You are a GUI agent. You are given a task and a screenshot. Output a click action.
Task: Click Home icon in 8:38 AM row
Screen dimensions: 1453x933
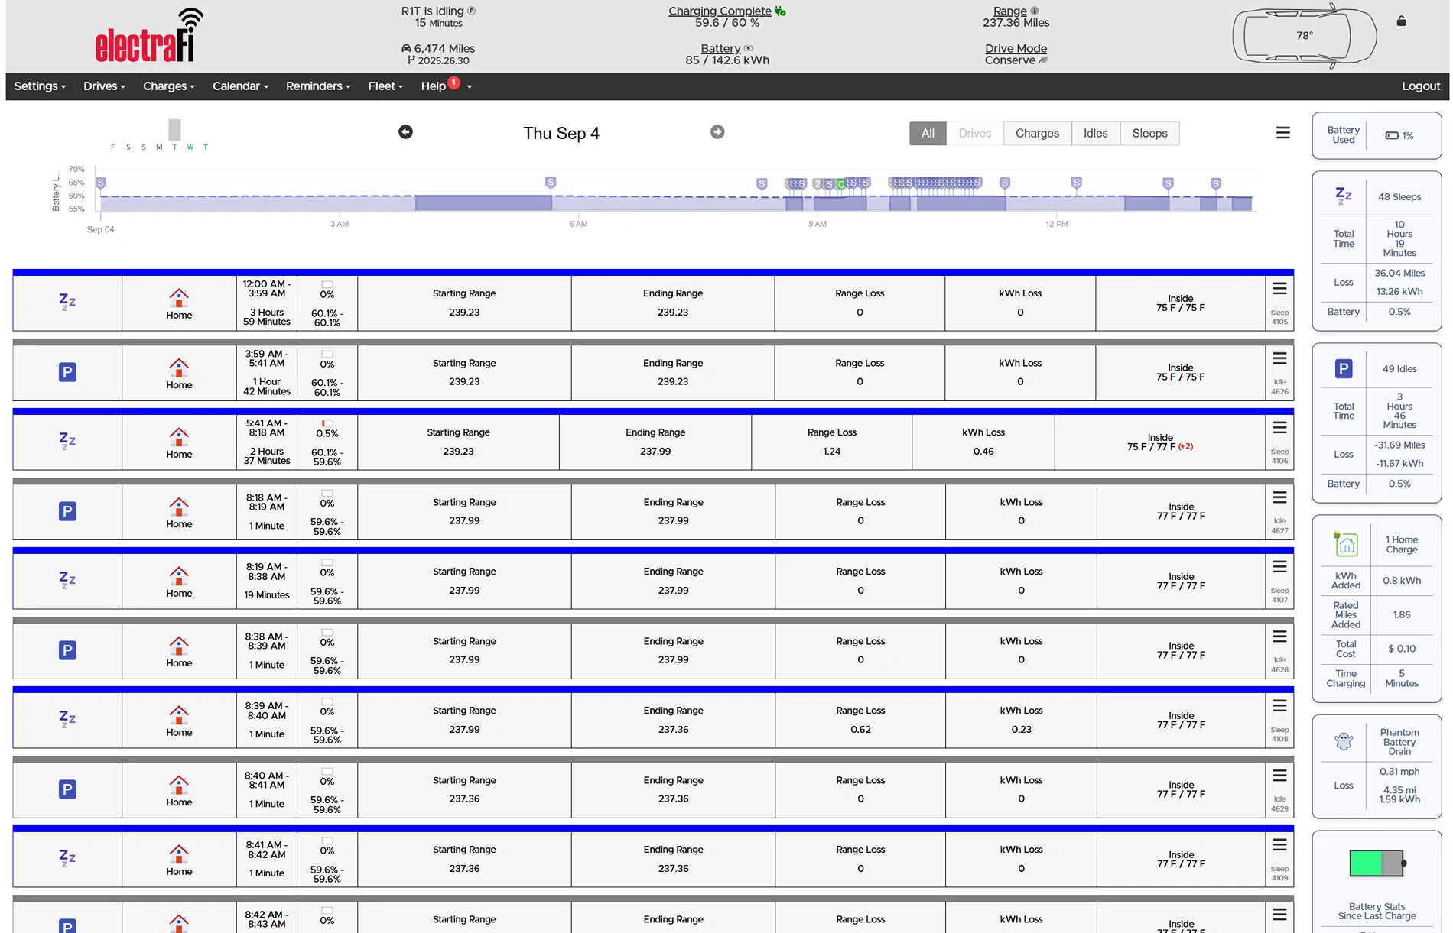tap(179, 646)
